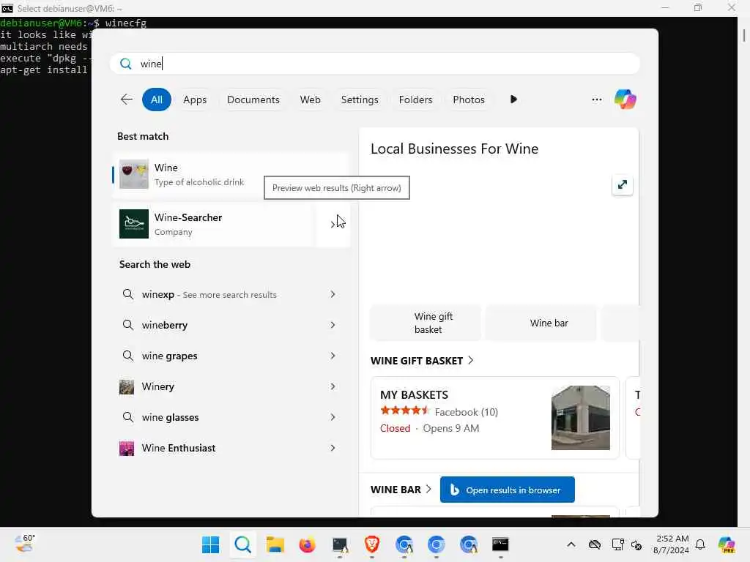Screen dimensions: 750x562
Task: Open the Wine-Searcher Company result
Action: [215, 224]
